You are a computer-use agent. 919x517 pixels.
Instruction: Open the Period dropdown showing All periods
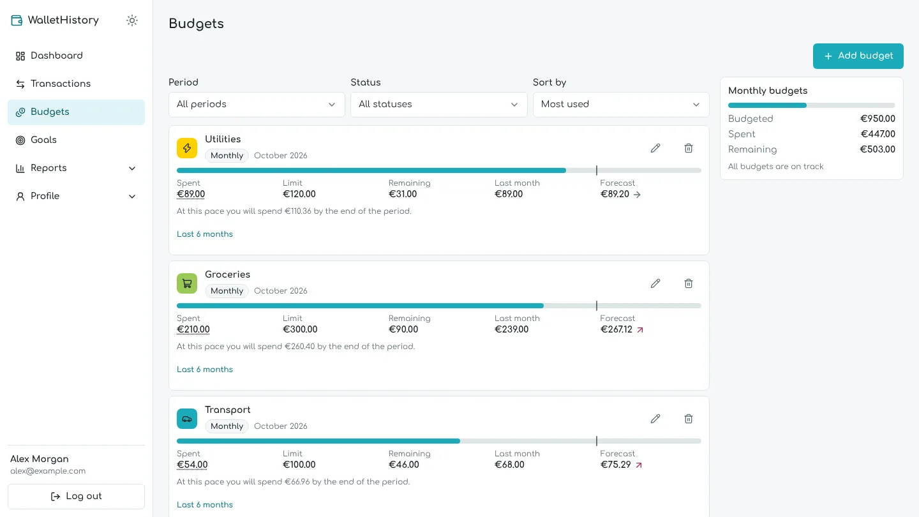click(x=257, y=105)
